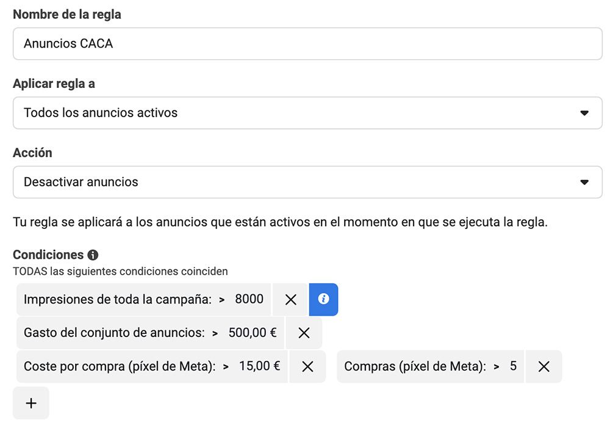Add a new condition with the plus button
The width and height of the screenshot is (610, 428).
(x=30, y=403)
